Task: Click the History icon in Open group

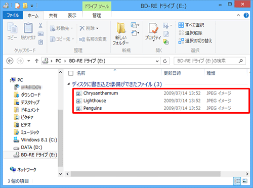Action: pos(166,42)
